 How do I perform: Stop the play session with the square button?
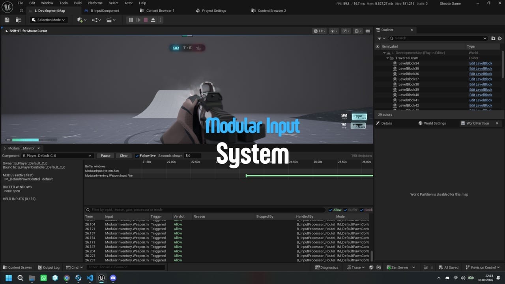[146, 20]
